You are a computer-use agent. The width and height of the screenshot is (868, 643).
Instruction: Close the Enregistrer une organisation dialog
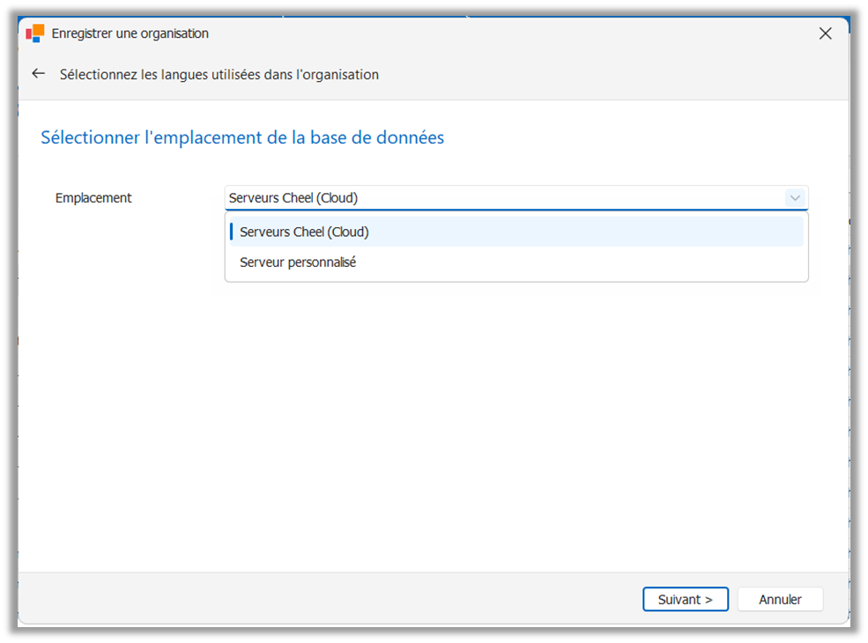click(x=825, y=33)
